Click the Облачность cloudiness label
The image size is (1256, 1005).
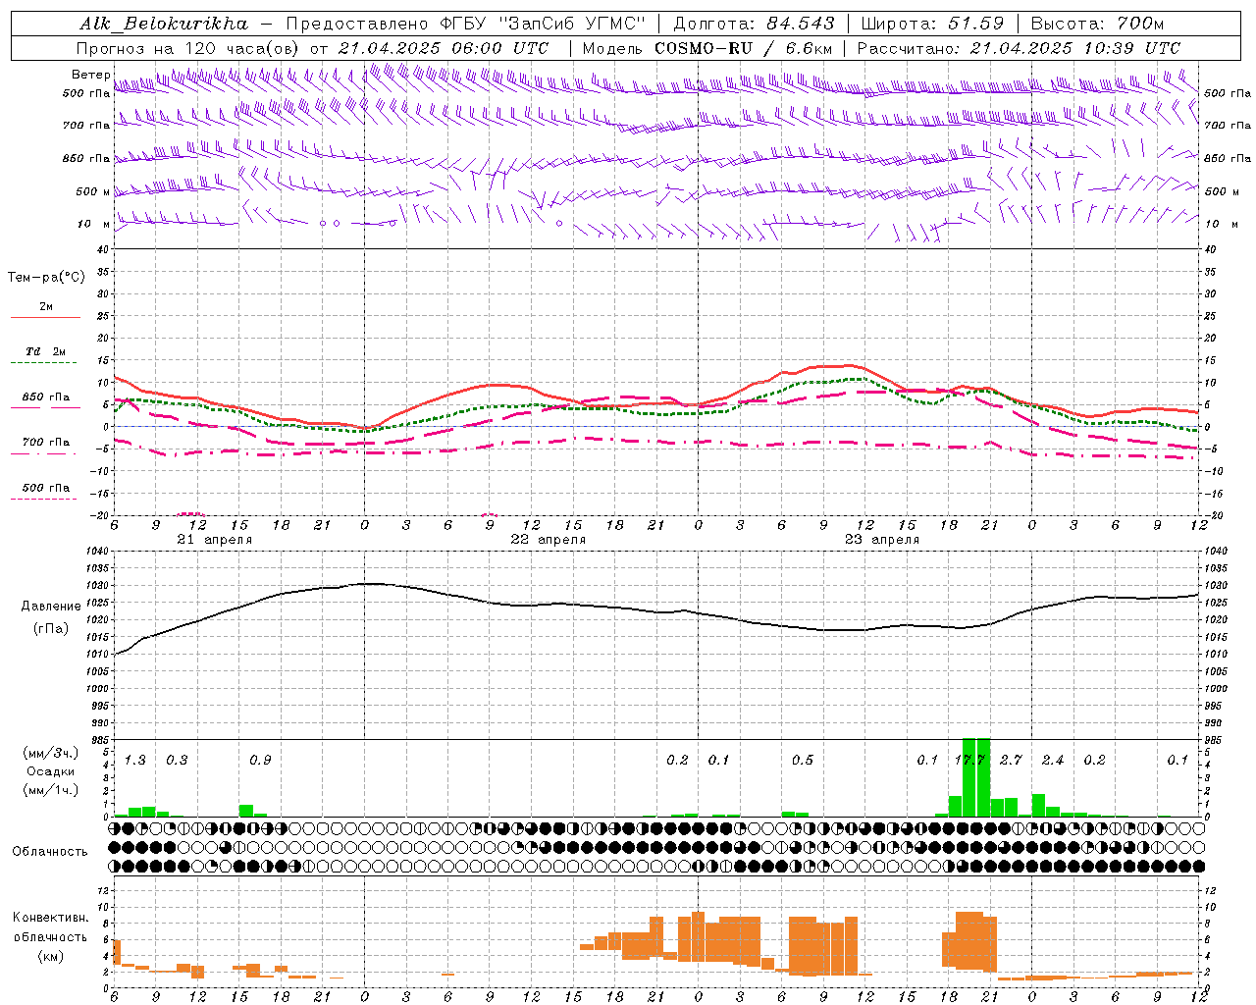tap(50, 852)
